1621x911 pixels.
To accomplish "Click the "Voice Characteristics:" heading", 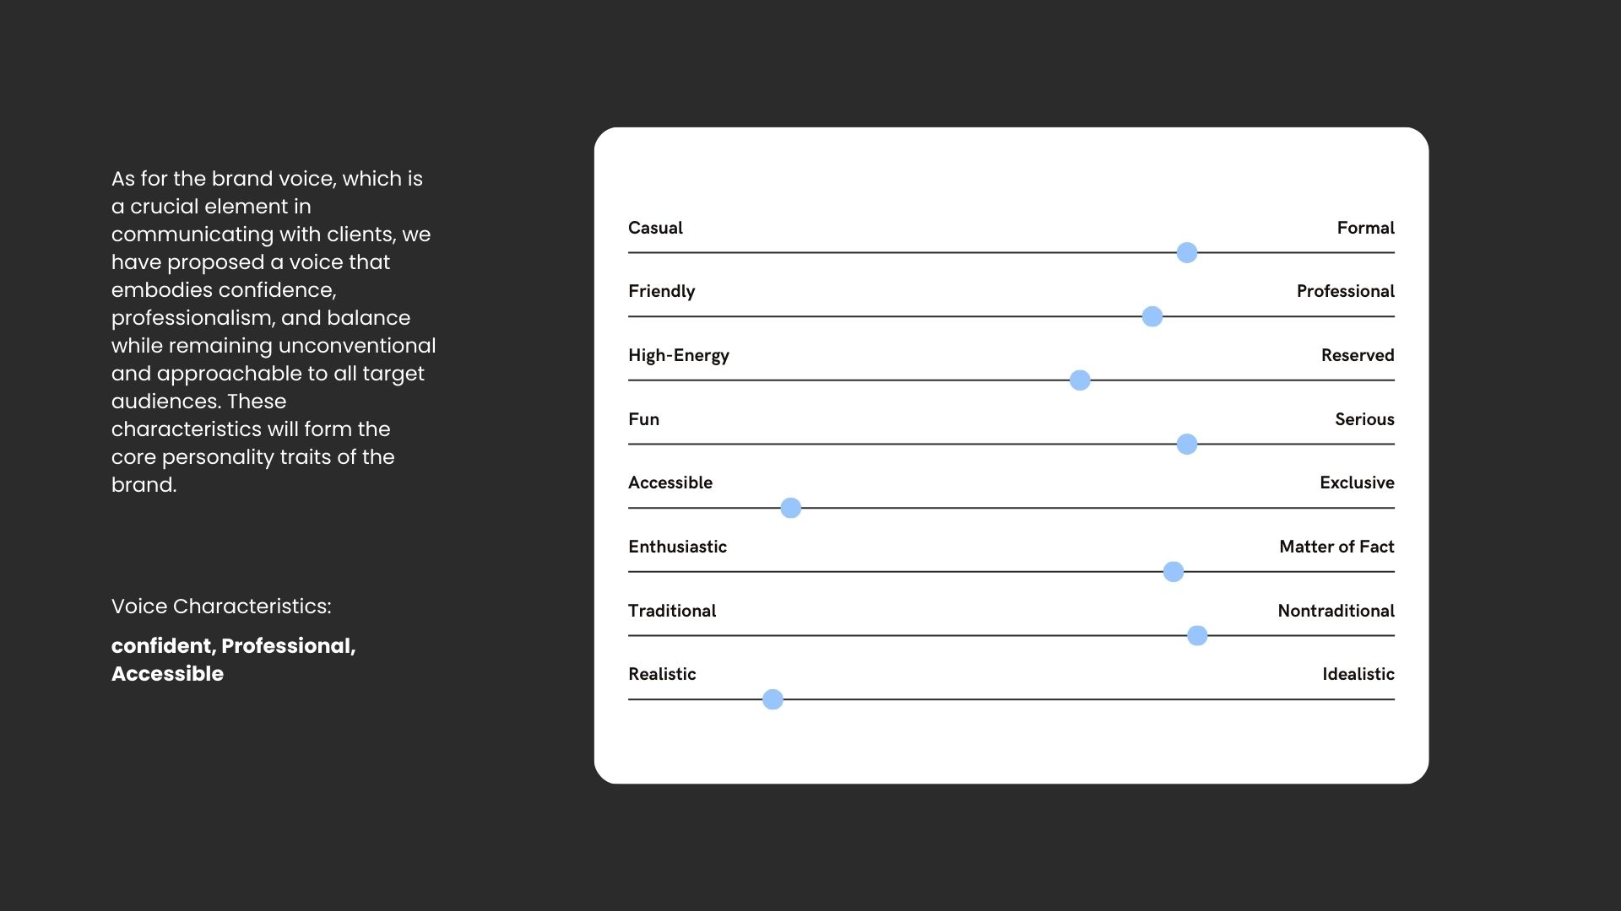I will tap(221, 606).
